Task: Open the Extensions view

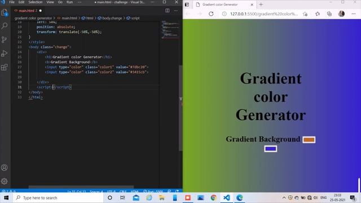Action: click(5, 67)
